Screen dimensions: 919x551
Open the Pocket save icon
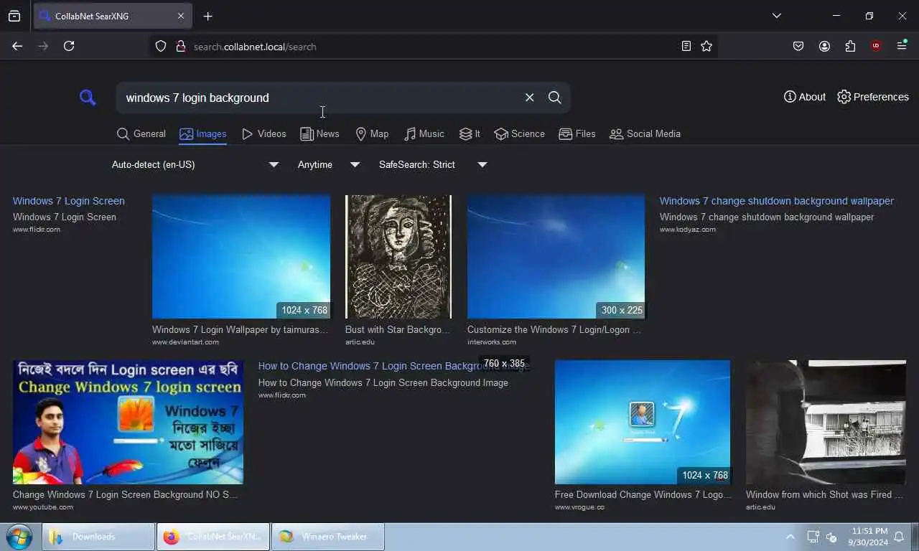[798, 46]
